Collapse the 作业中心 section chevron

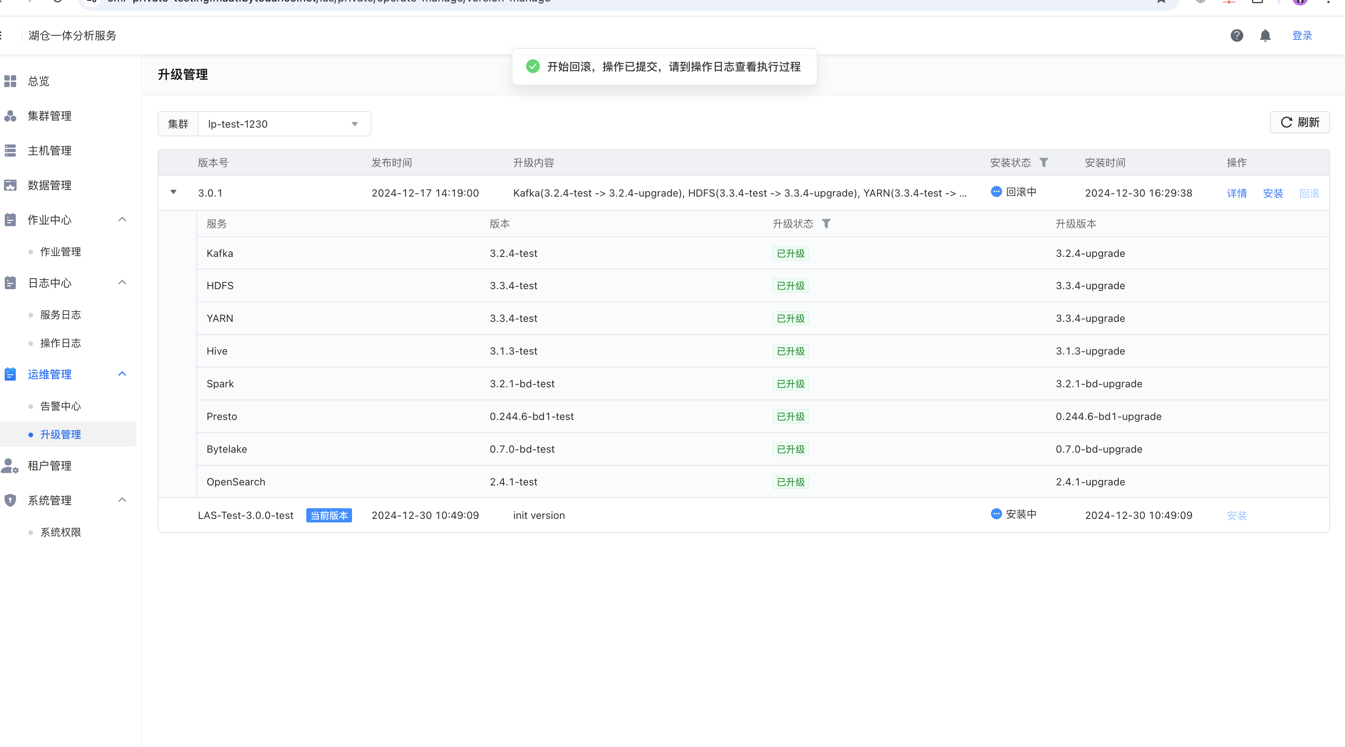click(122, 219)
